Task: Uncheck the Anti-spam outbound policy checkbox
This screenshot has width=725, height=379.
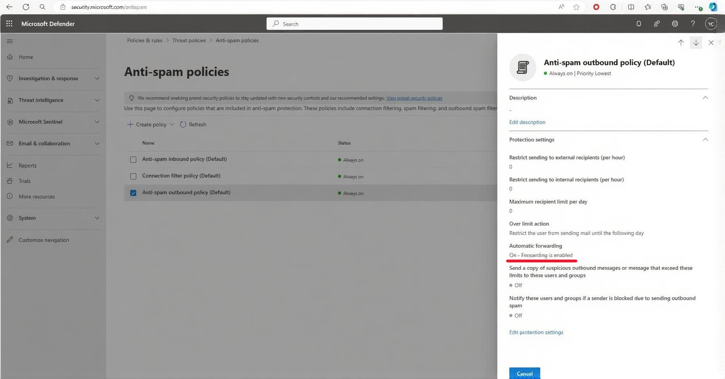Action: [133, 193]
